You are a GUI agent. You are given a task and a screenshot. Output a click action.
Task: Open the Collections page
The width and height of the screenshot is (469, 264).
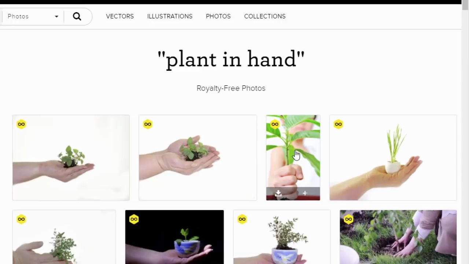tap(265, 16)
